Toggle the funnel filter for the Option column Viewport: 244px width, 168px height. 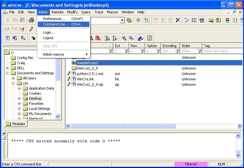(x=158, y=51)
